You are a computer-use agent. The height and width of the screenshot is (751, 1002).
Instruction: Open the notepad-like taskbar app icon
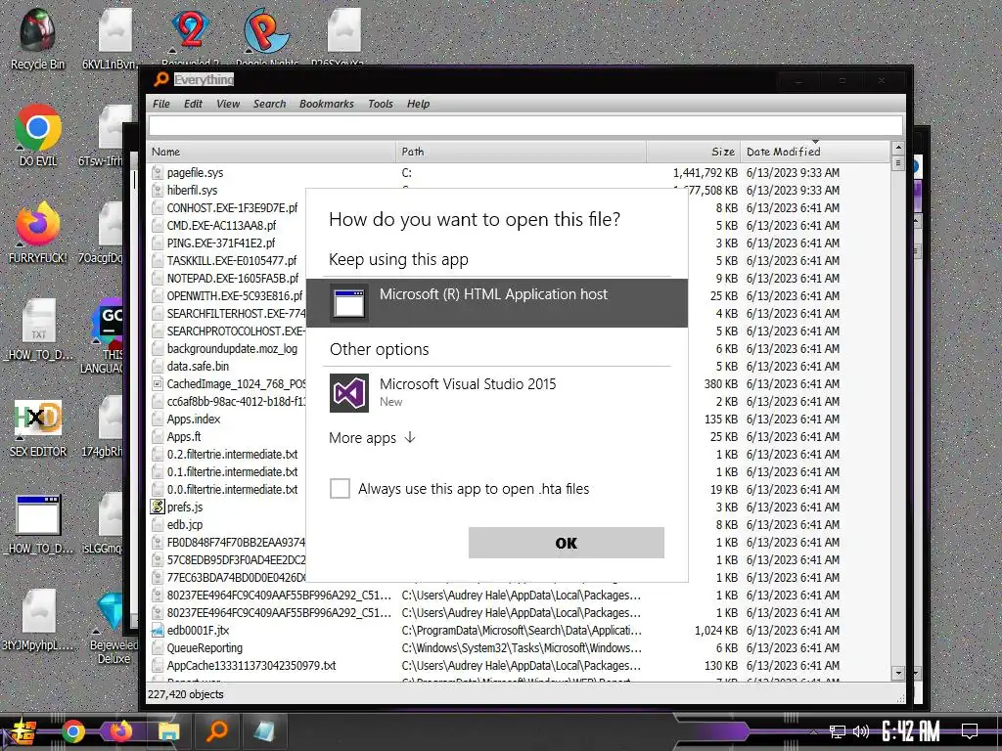[x=264, y=731]
